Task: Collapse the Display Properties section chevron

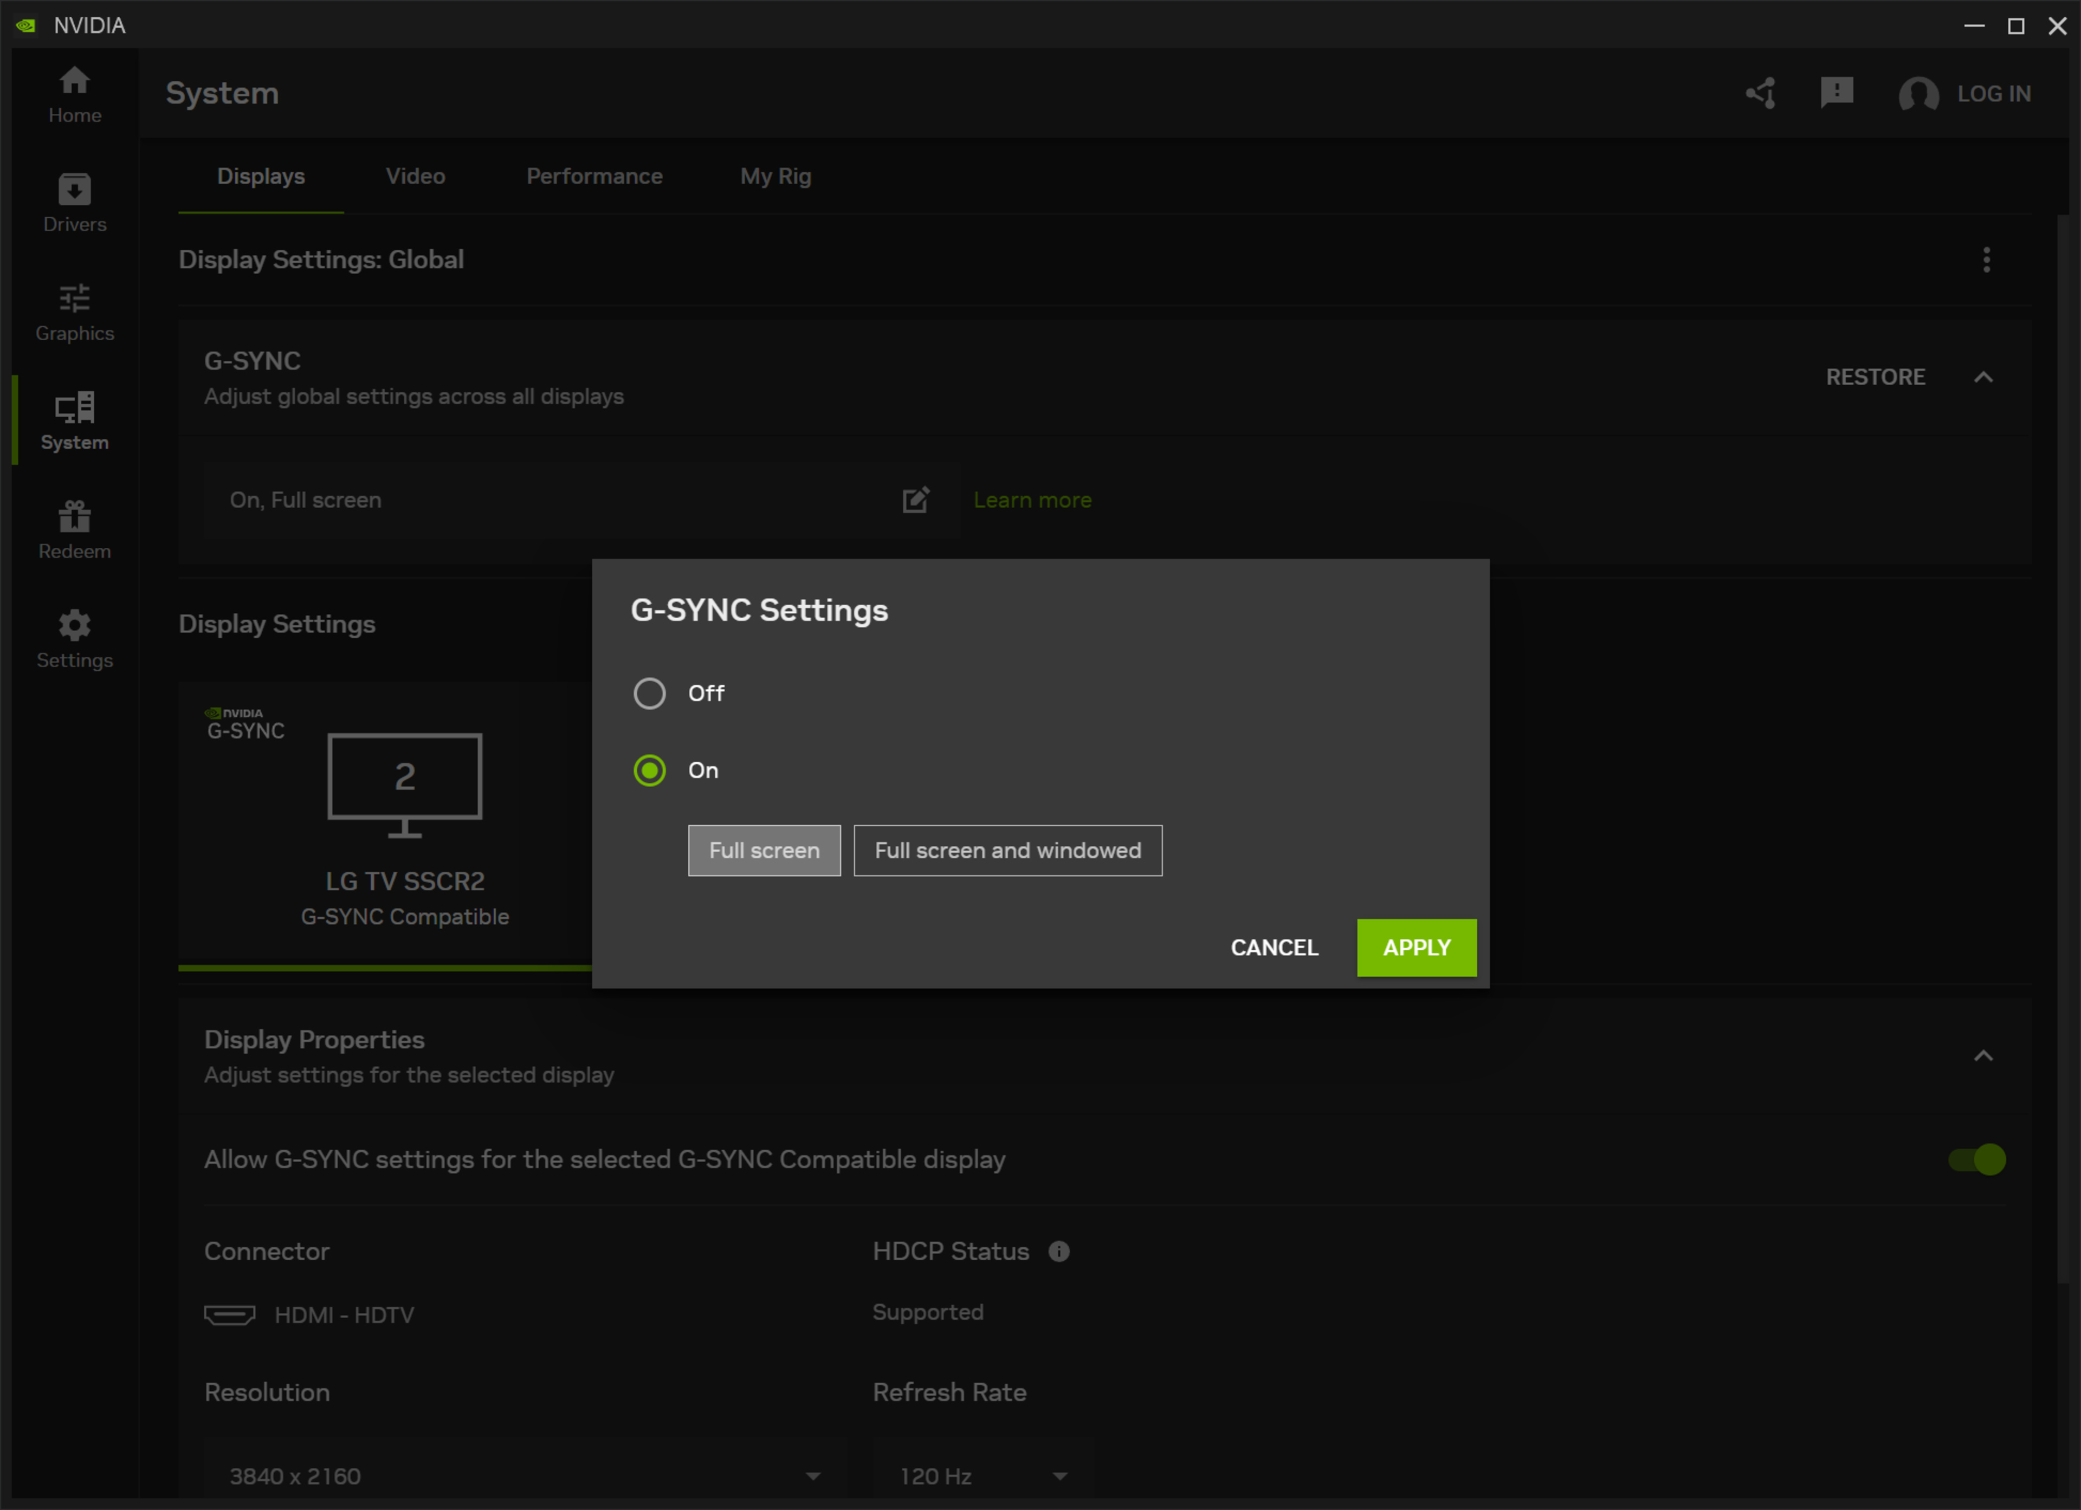Action: [1983, 1056]
